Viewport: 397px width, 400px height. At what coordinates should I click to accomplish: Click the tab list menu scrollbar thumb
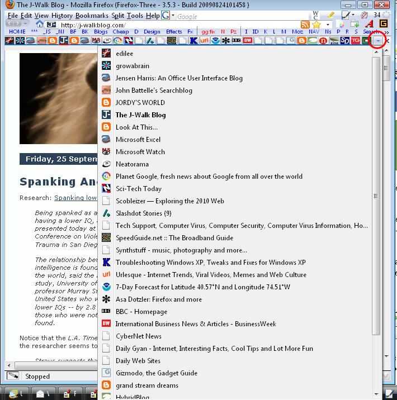[x=376, y=196]
